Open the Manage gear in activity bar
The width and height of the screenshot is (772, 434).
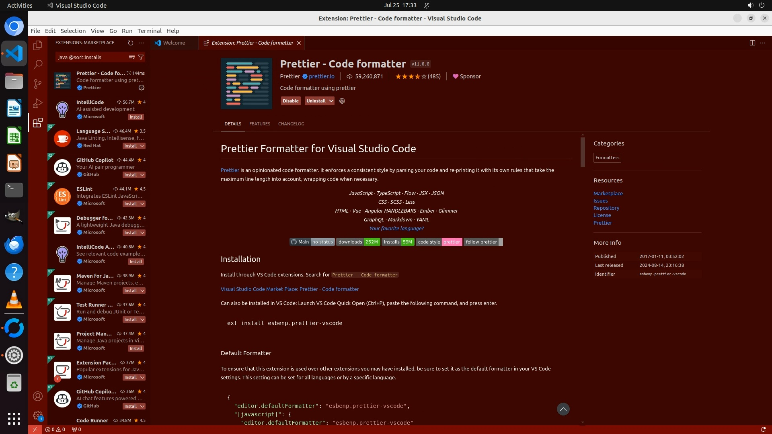[38, 416]
